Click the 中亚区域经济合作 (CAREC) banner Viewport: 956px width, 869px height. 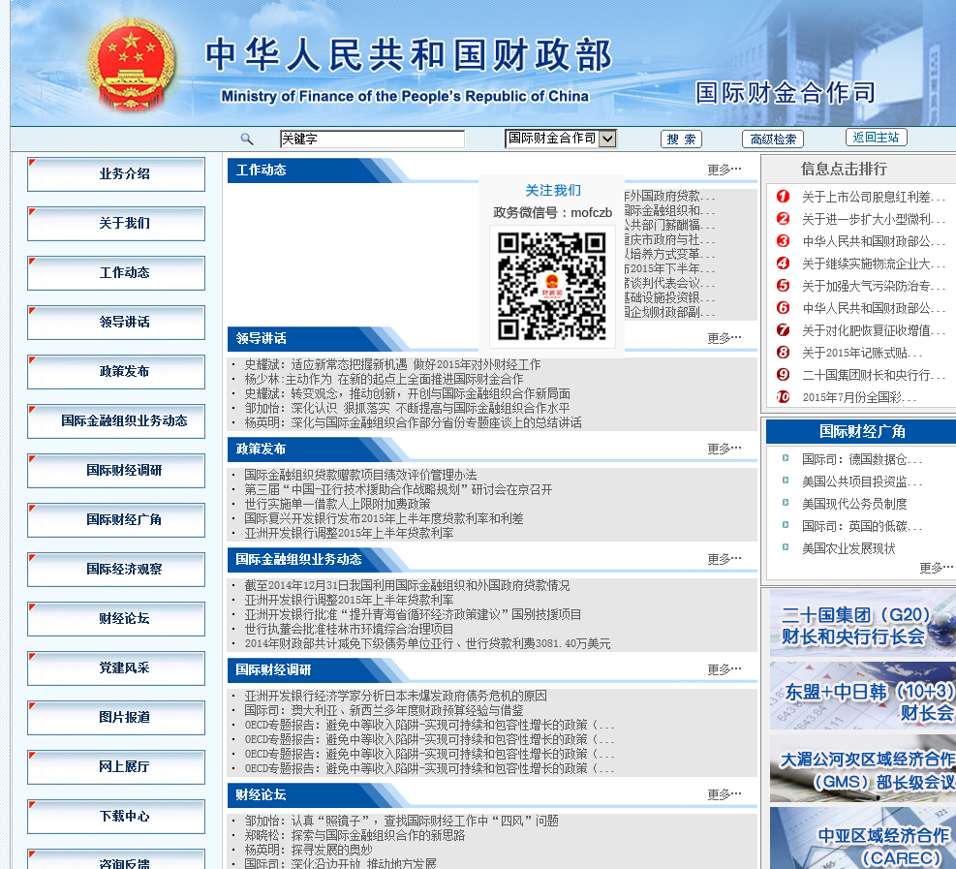[863, 838]
